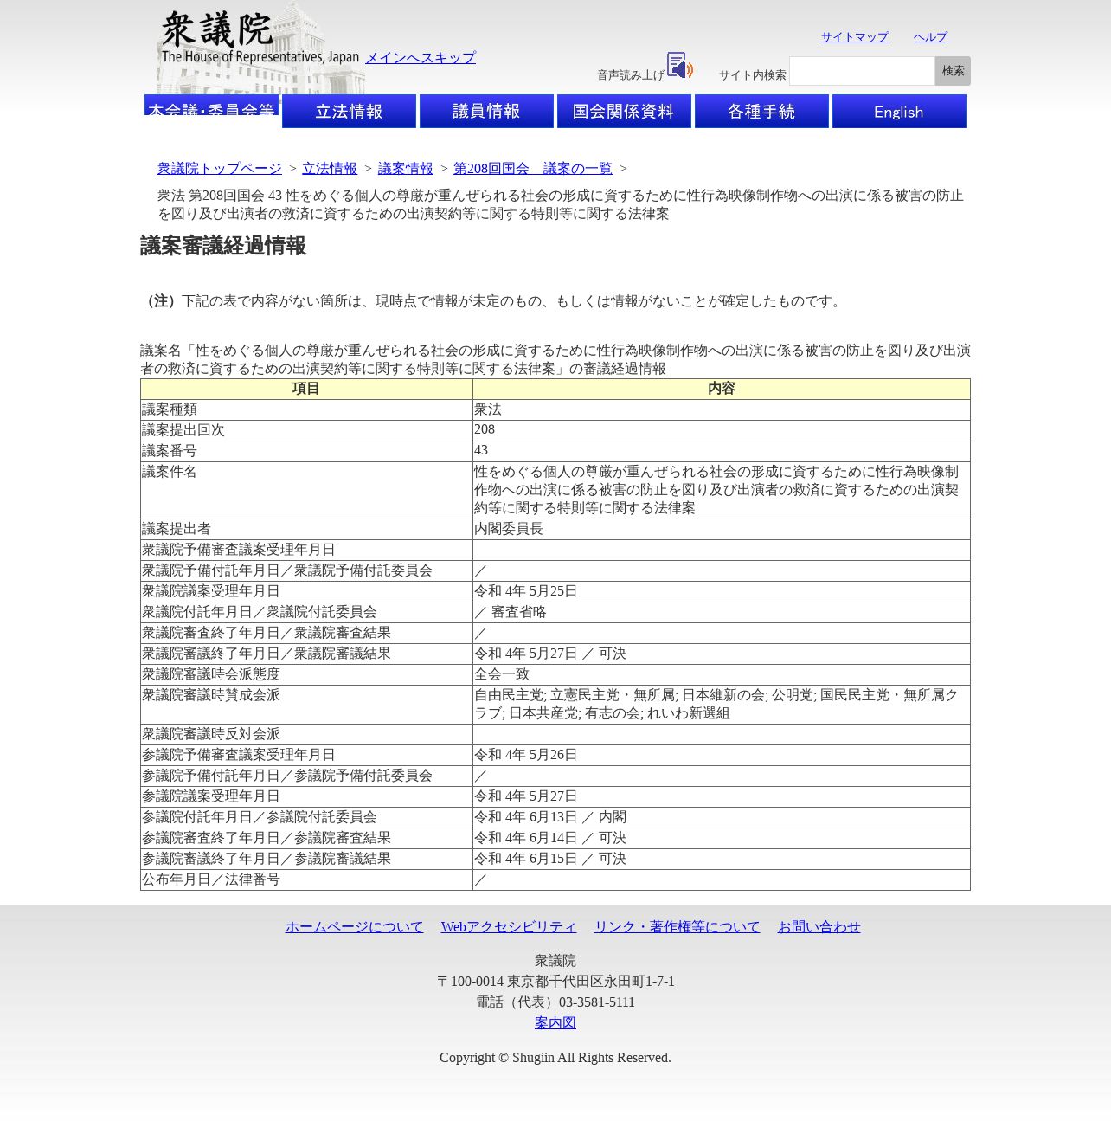The image size is (1111, 1121).
Task: Select the 議案件名 row label
Action: tap(306, 490)
